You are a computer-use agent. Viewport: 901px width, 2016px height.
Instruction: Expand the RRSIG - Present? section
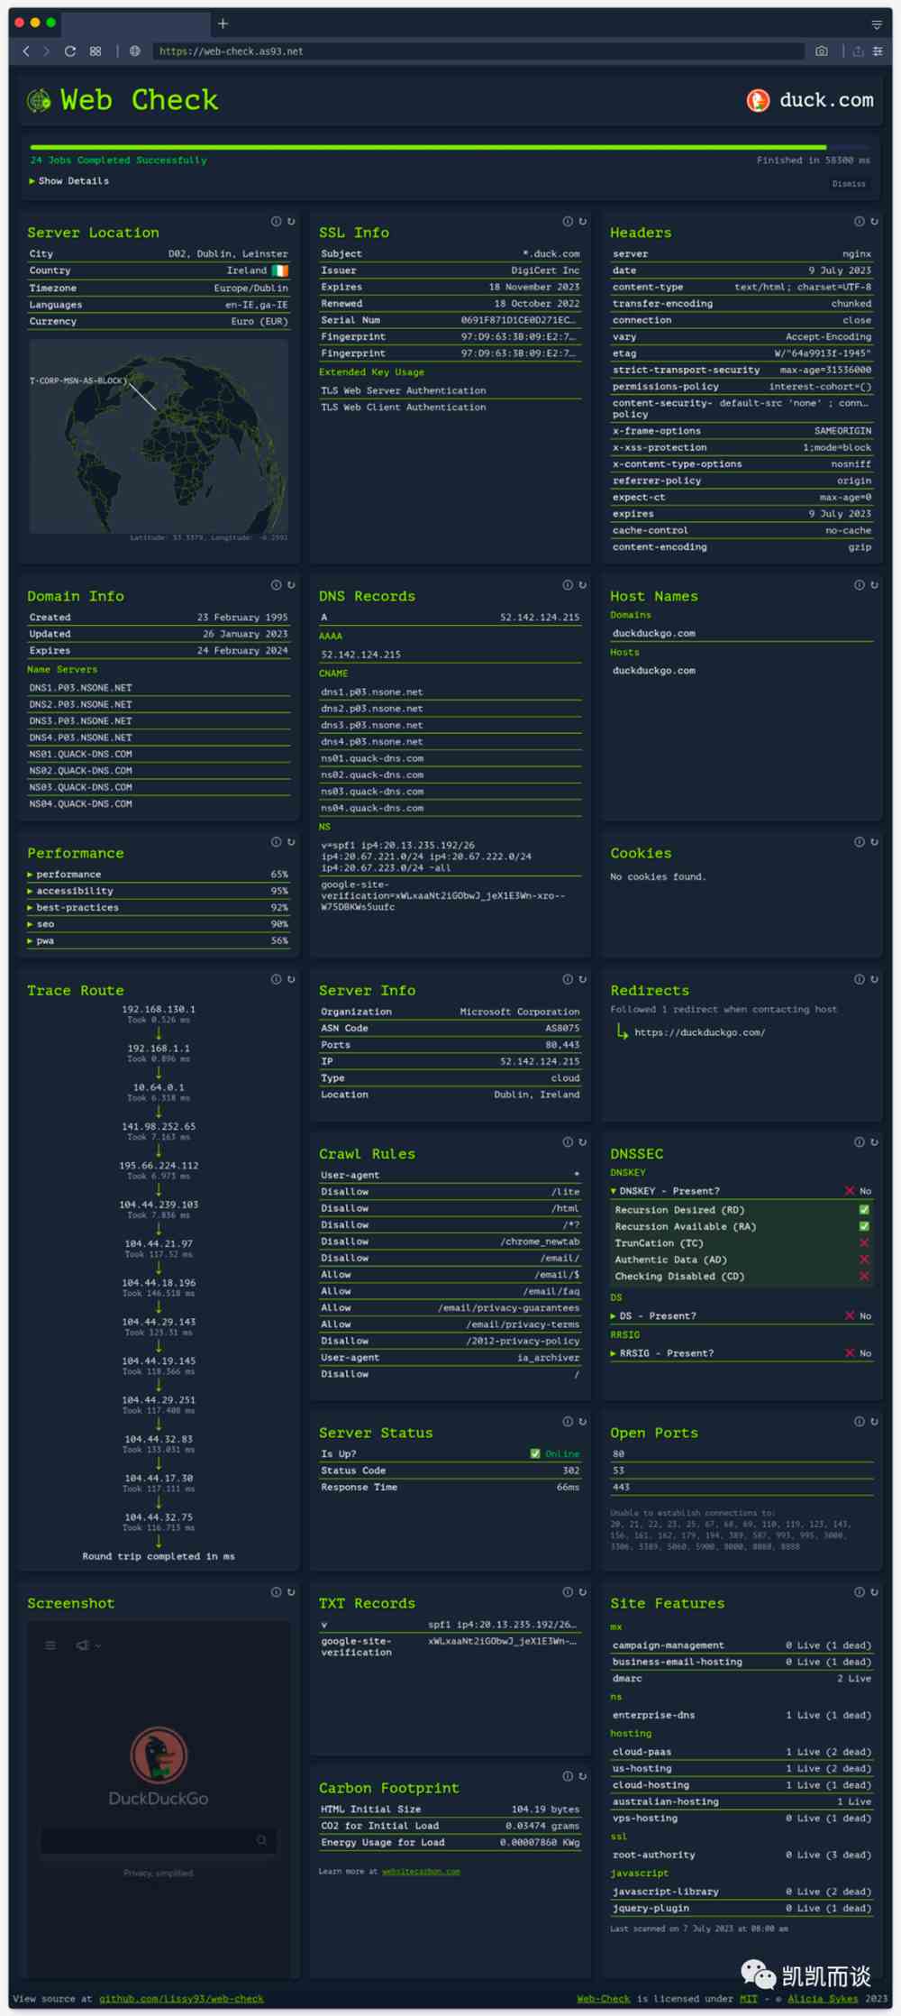tap(742, 1353)
